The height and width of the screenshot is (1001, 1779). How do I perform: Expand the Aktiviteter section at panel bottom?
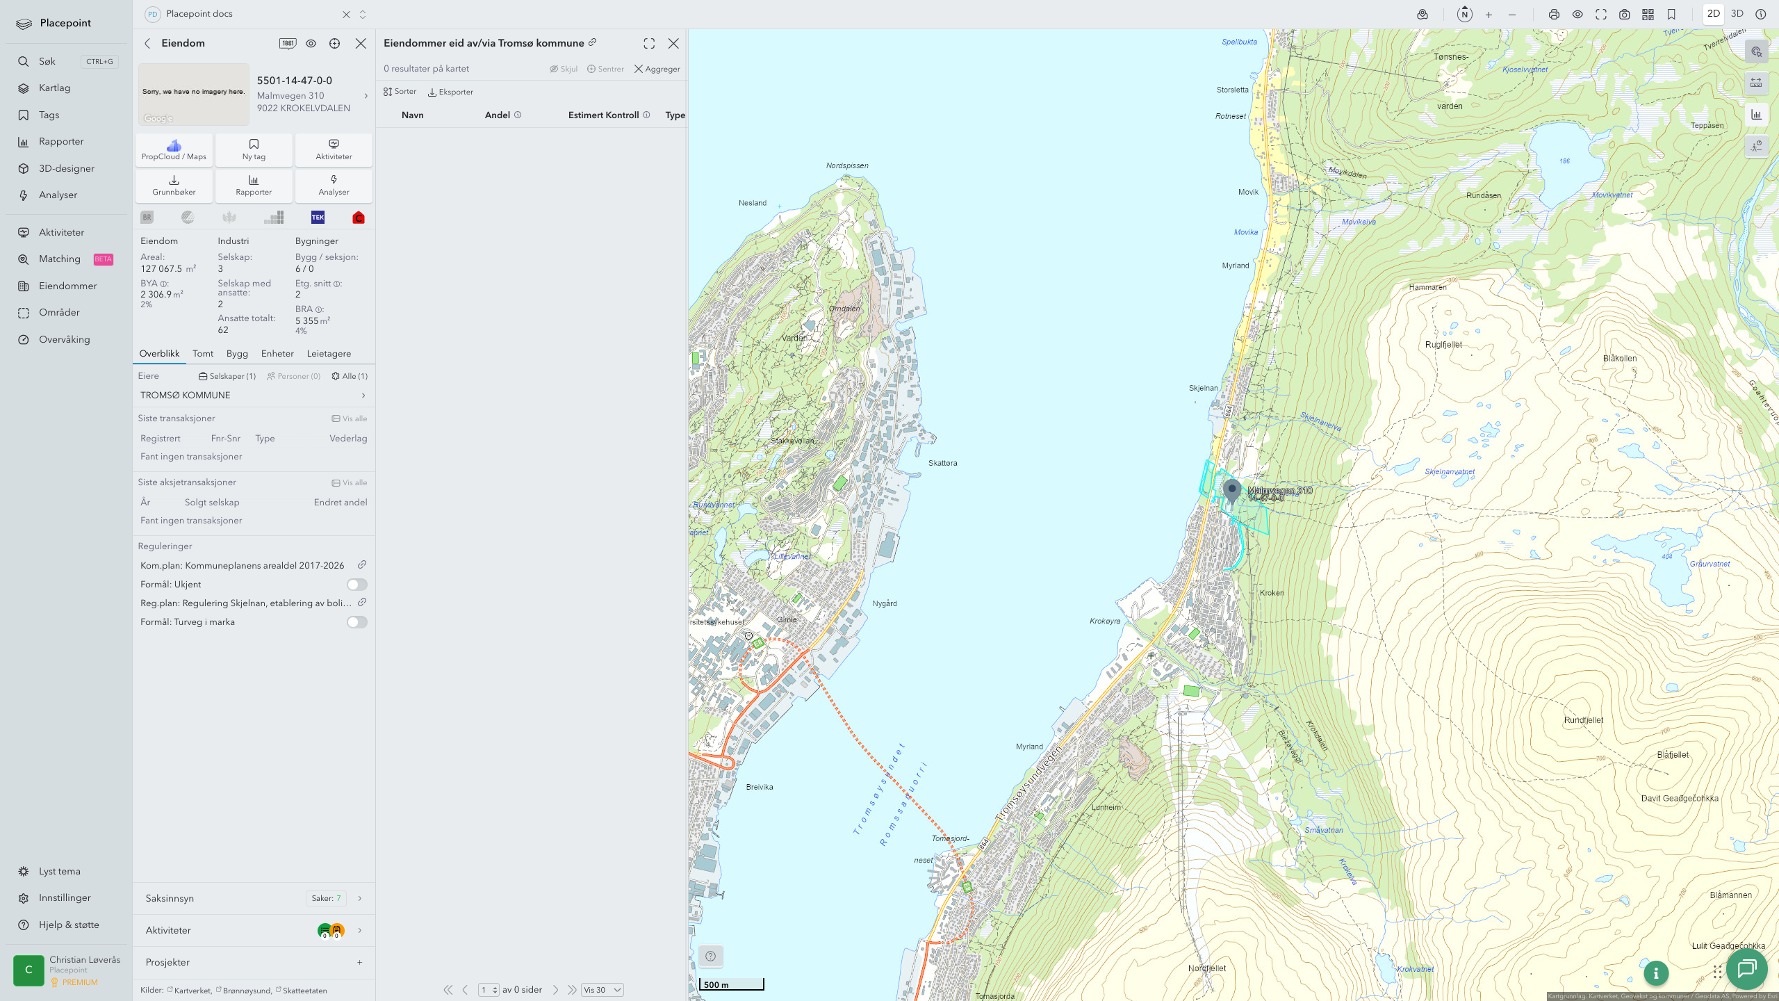coord(254,930)
